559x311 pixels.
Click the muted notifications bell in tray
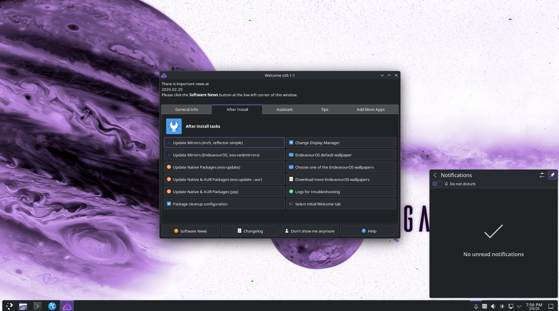tap(476, 306)
